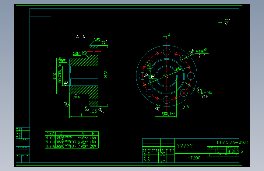
Task: Select the "ZLY14" table row label
Action: 50,142
